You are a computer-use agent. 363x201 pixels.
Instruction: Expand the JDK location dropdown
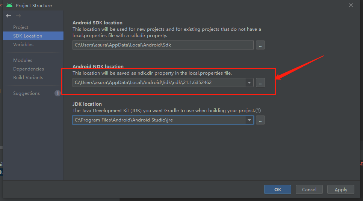tap(249, 120)
